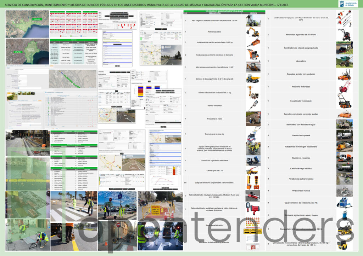Click the Camión hormigonera truck photo
The image size is (363, 256).
345,135
